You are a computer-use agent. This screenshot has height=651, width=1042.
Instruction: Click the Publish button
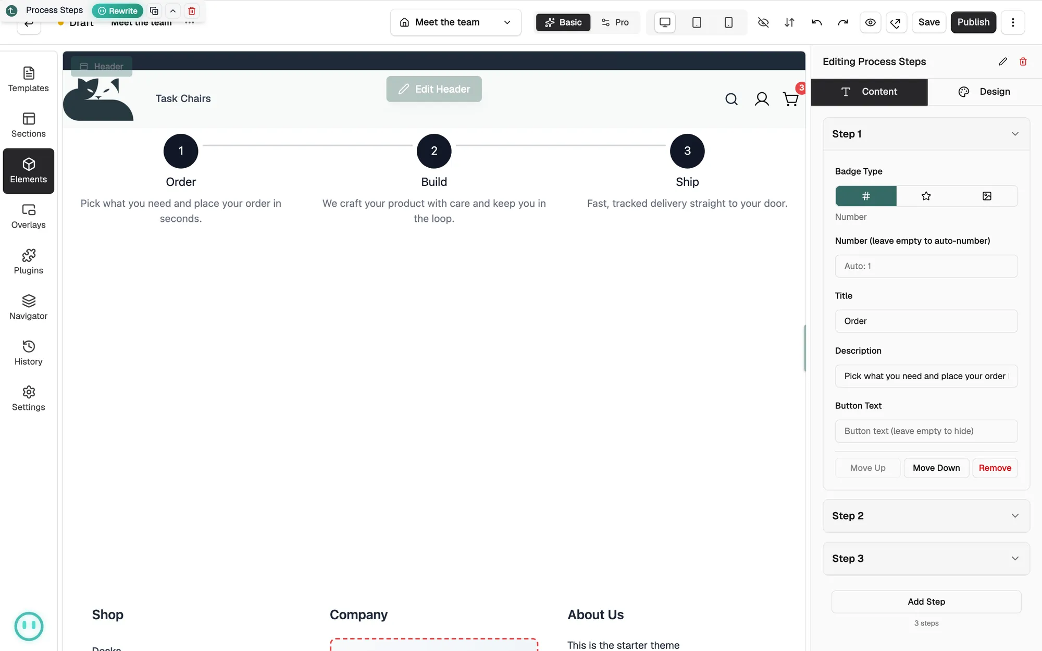pyautogui.click(x=973, y=22)
